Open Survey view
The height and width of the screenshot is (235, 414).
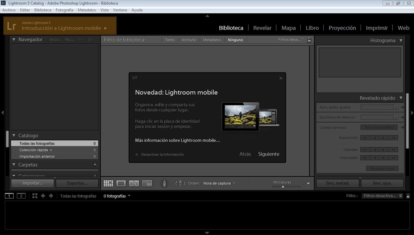[x=147, y=183]
